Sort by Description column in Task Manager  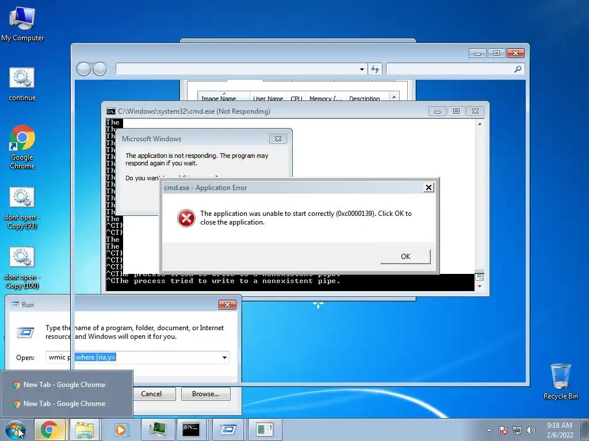(x=368, y=96)
